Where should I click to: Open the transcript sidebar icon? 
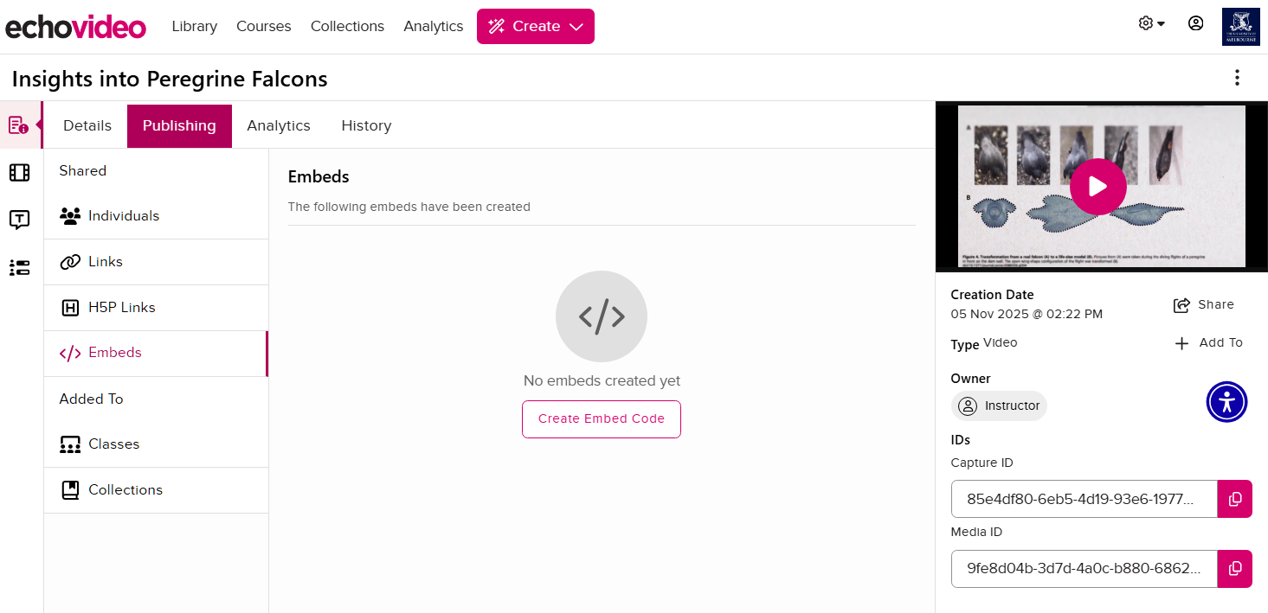point(19,220)
